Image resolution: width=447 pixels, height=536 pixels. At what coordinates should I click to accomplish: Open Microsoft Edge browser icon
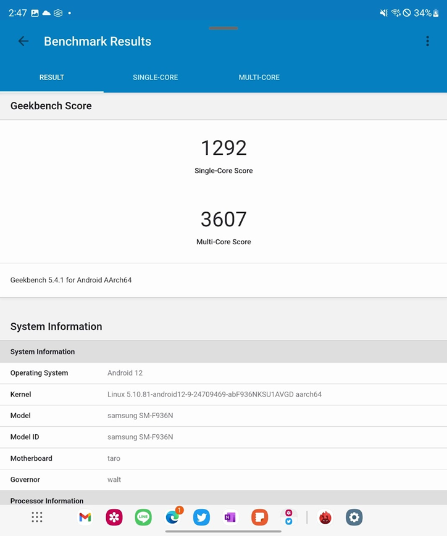pos(173,517)
